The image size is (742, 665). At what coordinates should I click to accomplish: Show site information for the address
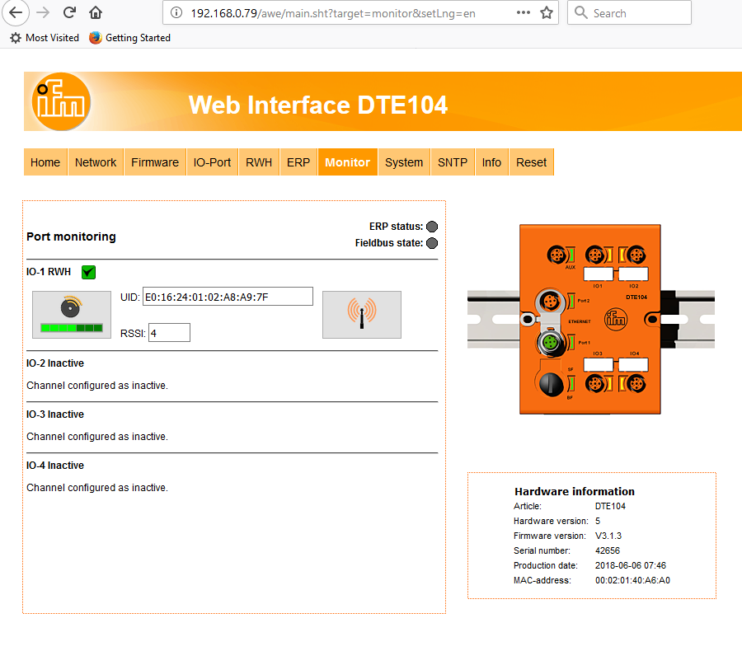coord(176,12)
